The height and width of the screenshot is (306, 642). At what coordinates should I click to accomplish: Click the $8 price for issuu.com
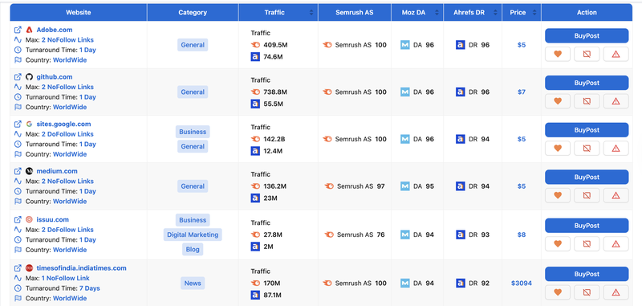[521, 235]
